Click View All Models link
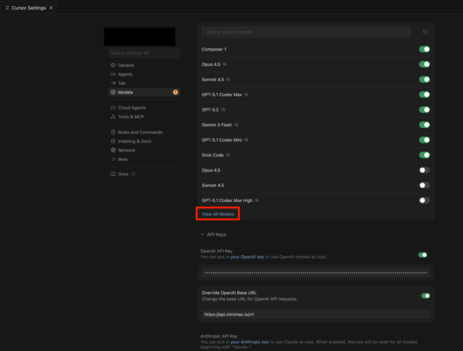 pyautogui.click(x=218, y=214)
